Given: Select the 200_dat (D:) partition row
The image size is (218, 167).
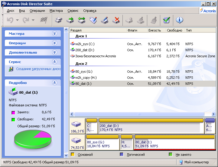Looking at the screenshot, I should (142, 50).
